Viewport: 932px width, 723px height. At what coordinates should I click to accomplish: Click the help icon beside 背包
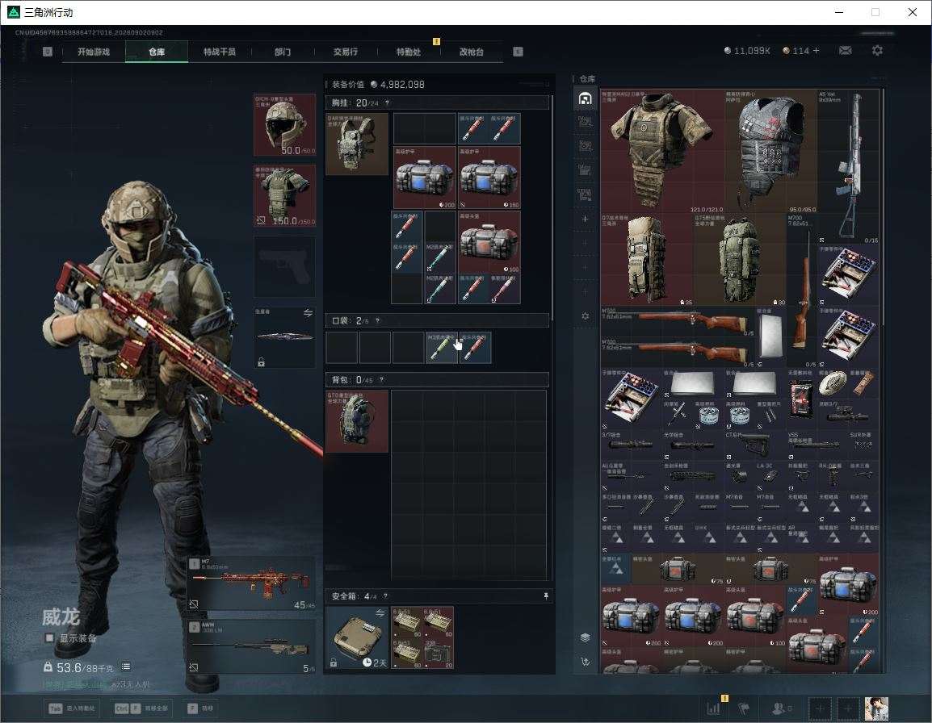pyautogui.click(x=381, y=379)
